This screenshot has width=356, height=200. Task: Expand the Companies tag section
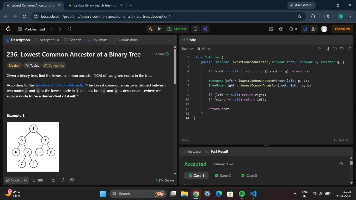(x=54, y=66)
